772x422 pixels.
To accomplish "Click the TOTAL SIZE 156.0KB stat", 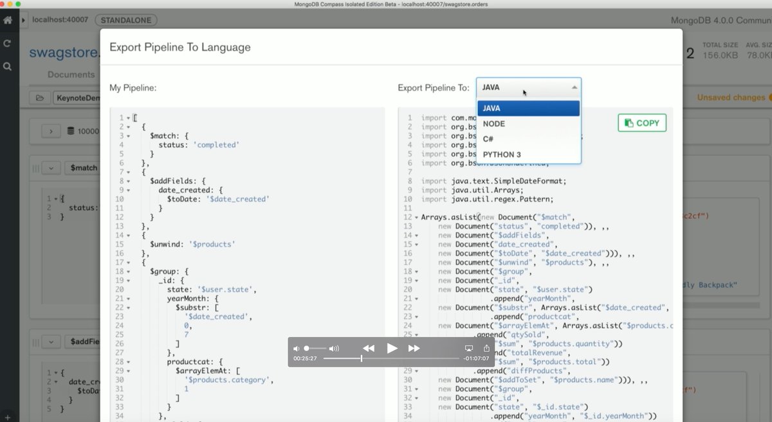I will [x=721, y=51].
